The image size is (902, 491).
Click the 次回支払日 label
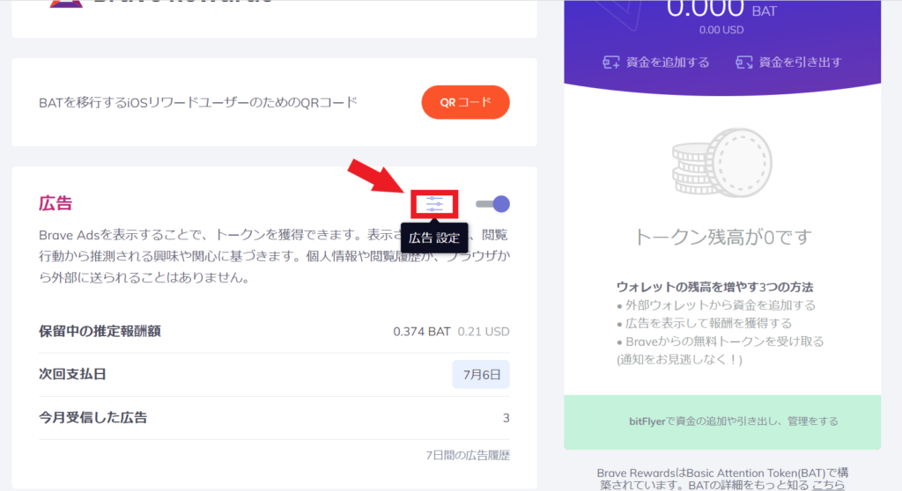click(x=72, y=374)
